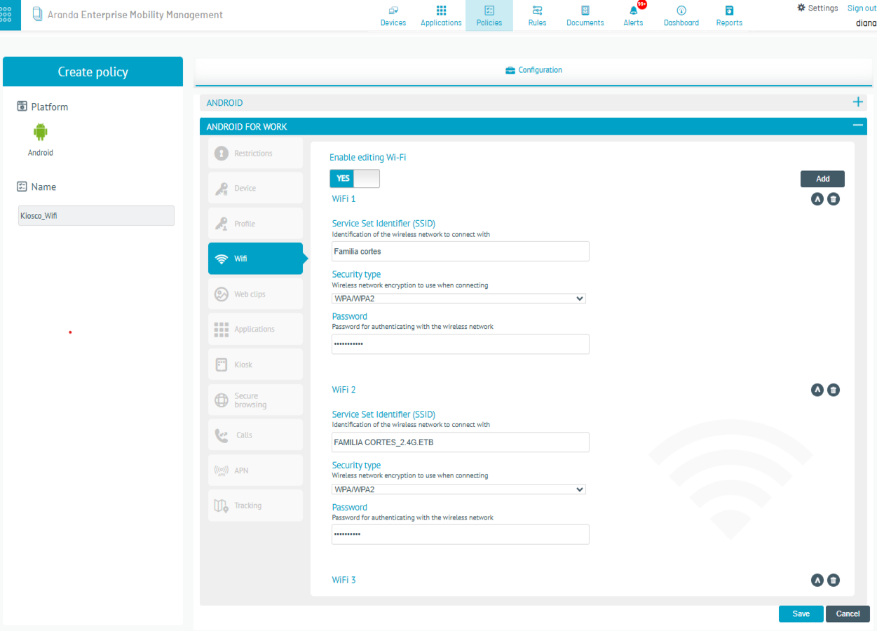This screenshot has height=631, width=877.
Task: Collapse ANDROID FOR WORK section with minus
Action: tap(858, 125)
